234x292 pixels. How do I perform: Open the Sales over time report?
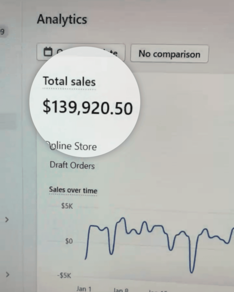[x=73, y=190]
